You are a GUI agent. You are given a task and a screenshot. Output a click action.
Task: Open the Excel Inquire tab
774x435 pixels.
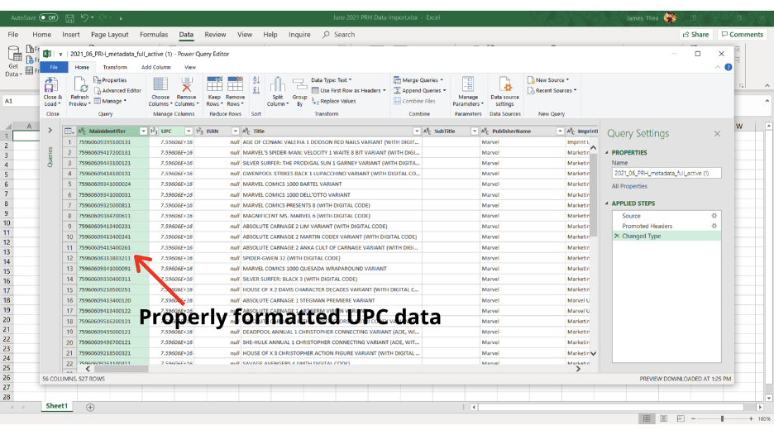tap(299, 35)
